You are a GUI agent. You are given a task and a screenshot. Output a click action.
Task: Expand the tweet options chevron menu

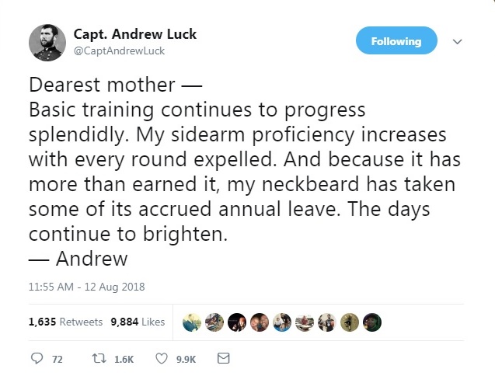coord(457,42)
